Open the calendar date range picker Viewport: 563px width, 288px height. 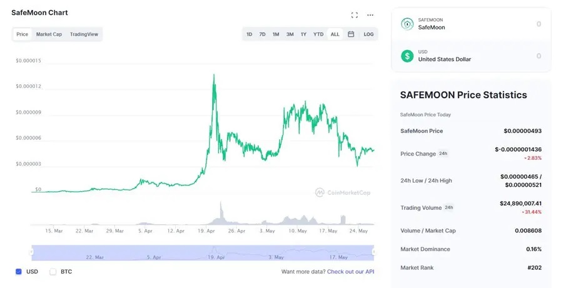tap(351, 34)
